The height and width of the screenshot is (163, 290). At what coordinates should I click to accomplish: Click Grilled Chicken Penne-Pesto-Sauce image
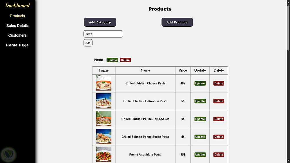click(x=104, y=119)
